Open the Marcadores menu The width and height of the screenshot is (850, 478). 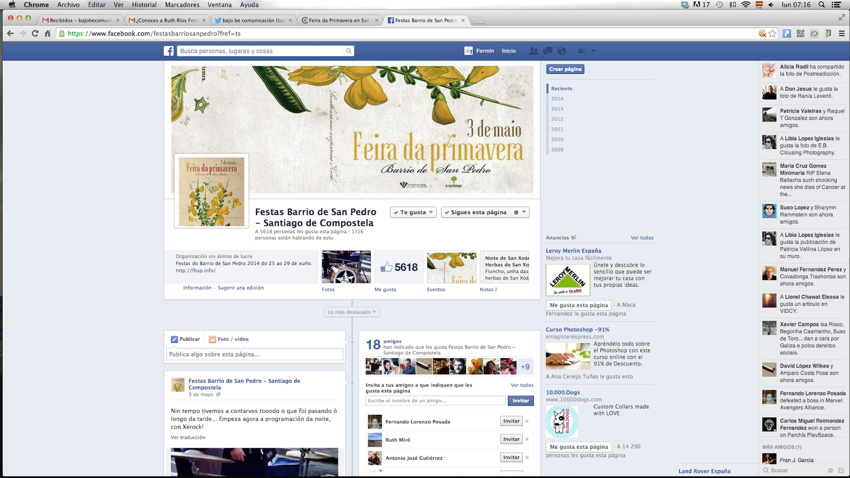click(182, 5)
